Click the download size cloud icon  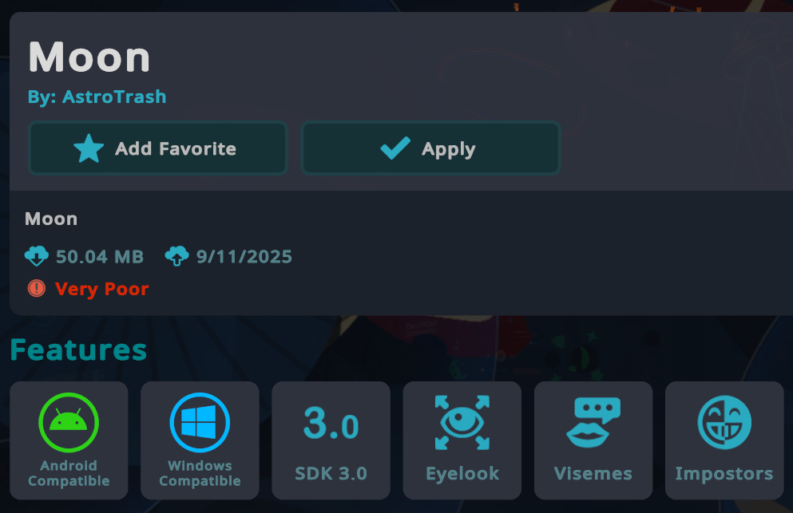coord(37,256)
